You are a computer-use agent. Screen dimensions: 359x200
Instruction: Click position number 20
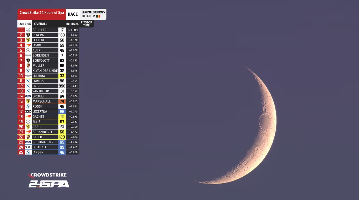[21, 127]
